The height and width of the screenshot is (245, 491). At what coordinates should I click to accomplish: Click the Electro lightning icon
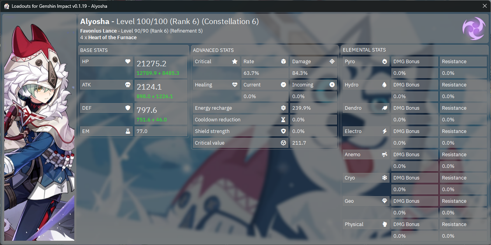tap(384, 131)
